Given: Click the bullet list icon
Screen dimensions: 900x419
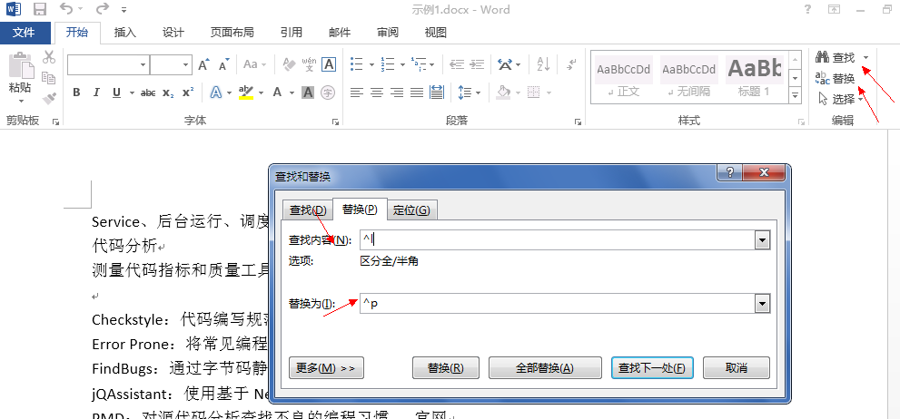Looking at the screenshot, I should 356,64.
